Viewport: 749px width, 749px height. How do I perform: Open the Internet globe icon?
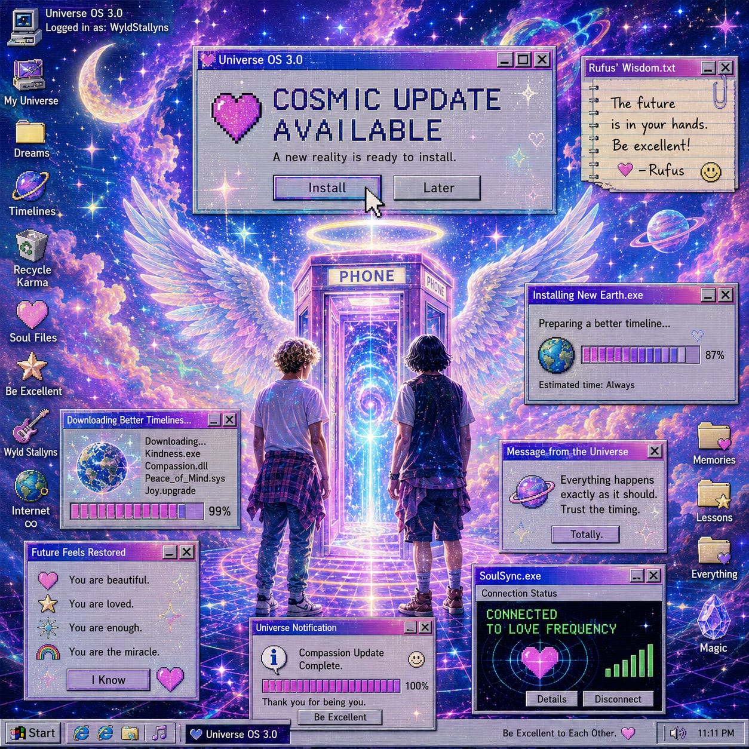point(31,486)
